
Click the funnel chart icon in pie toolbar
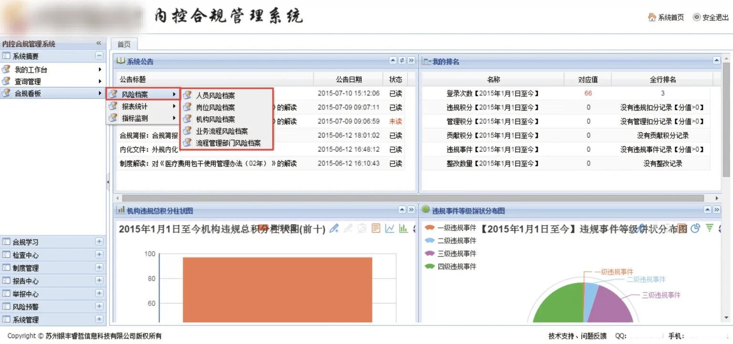tap(710, 228)
